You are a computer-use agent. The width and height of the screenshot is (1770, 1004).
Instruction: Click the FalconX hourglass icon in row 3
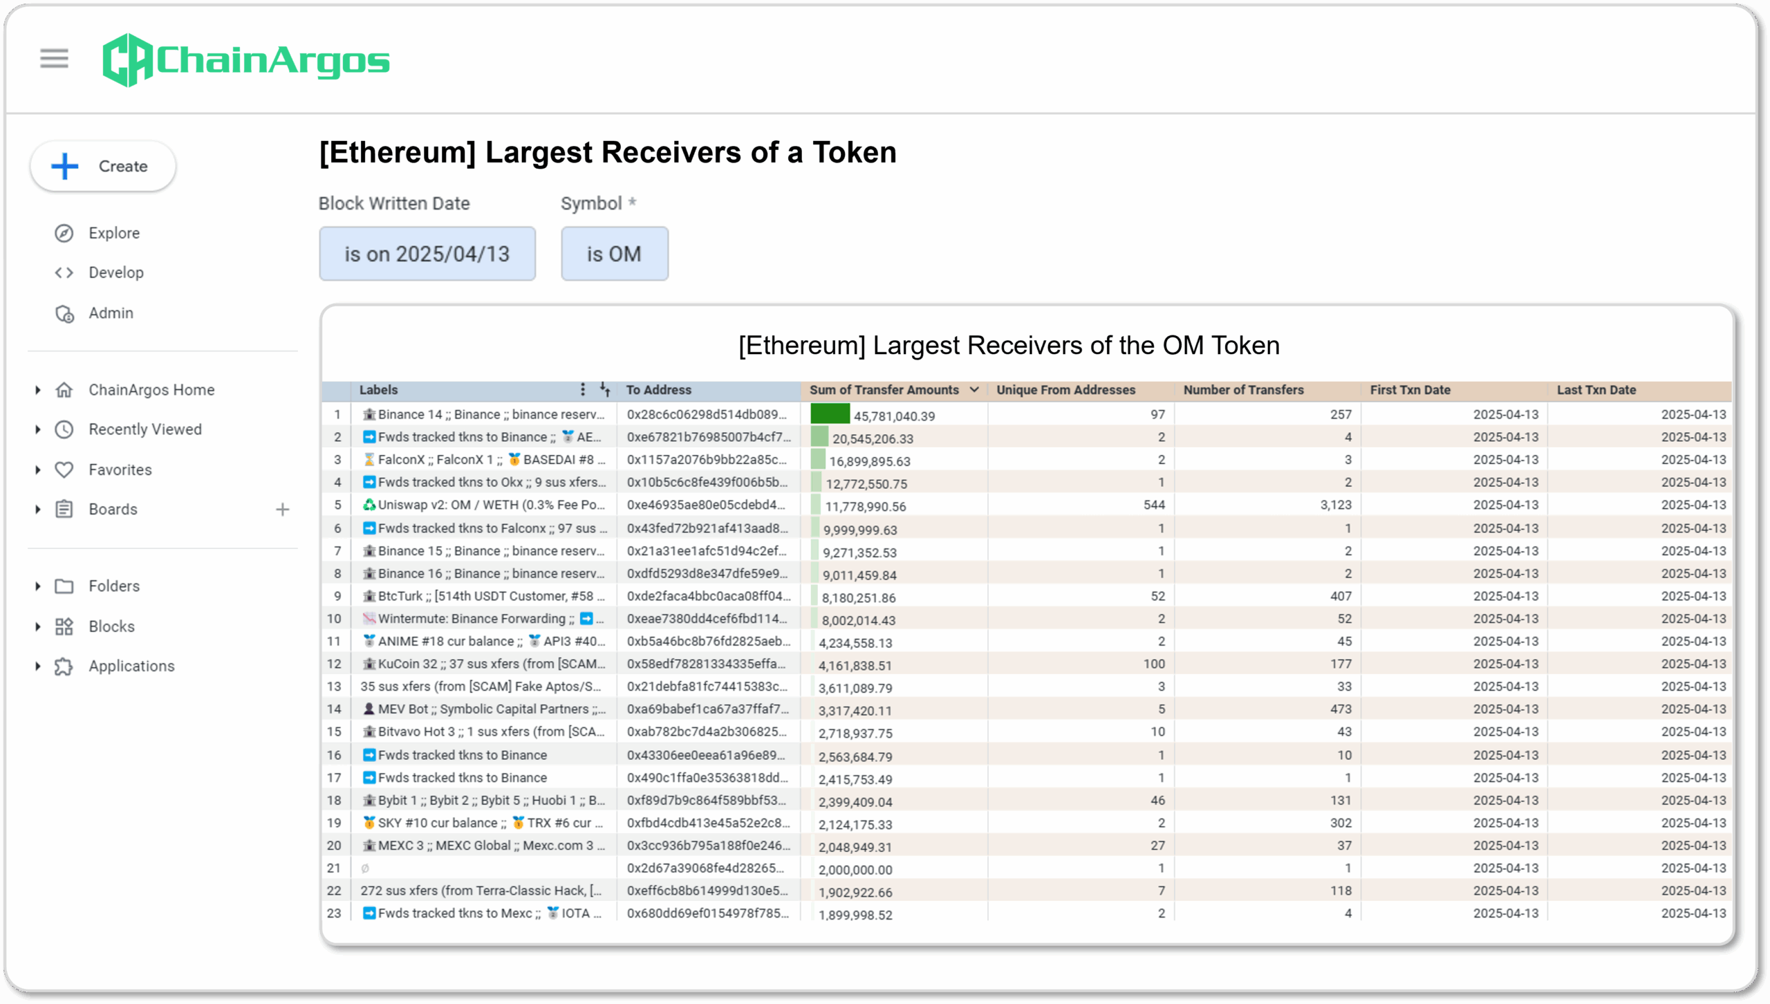click(x=369, y=459)
